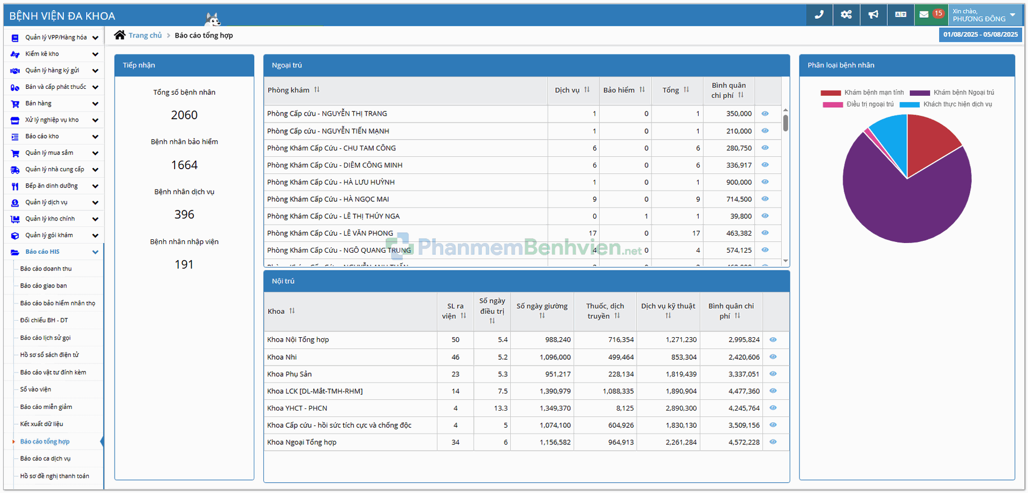
Task: Open Hồ sơ sổ sách điện tử item
Action: (49, 355)
